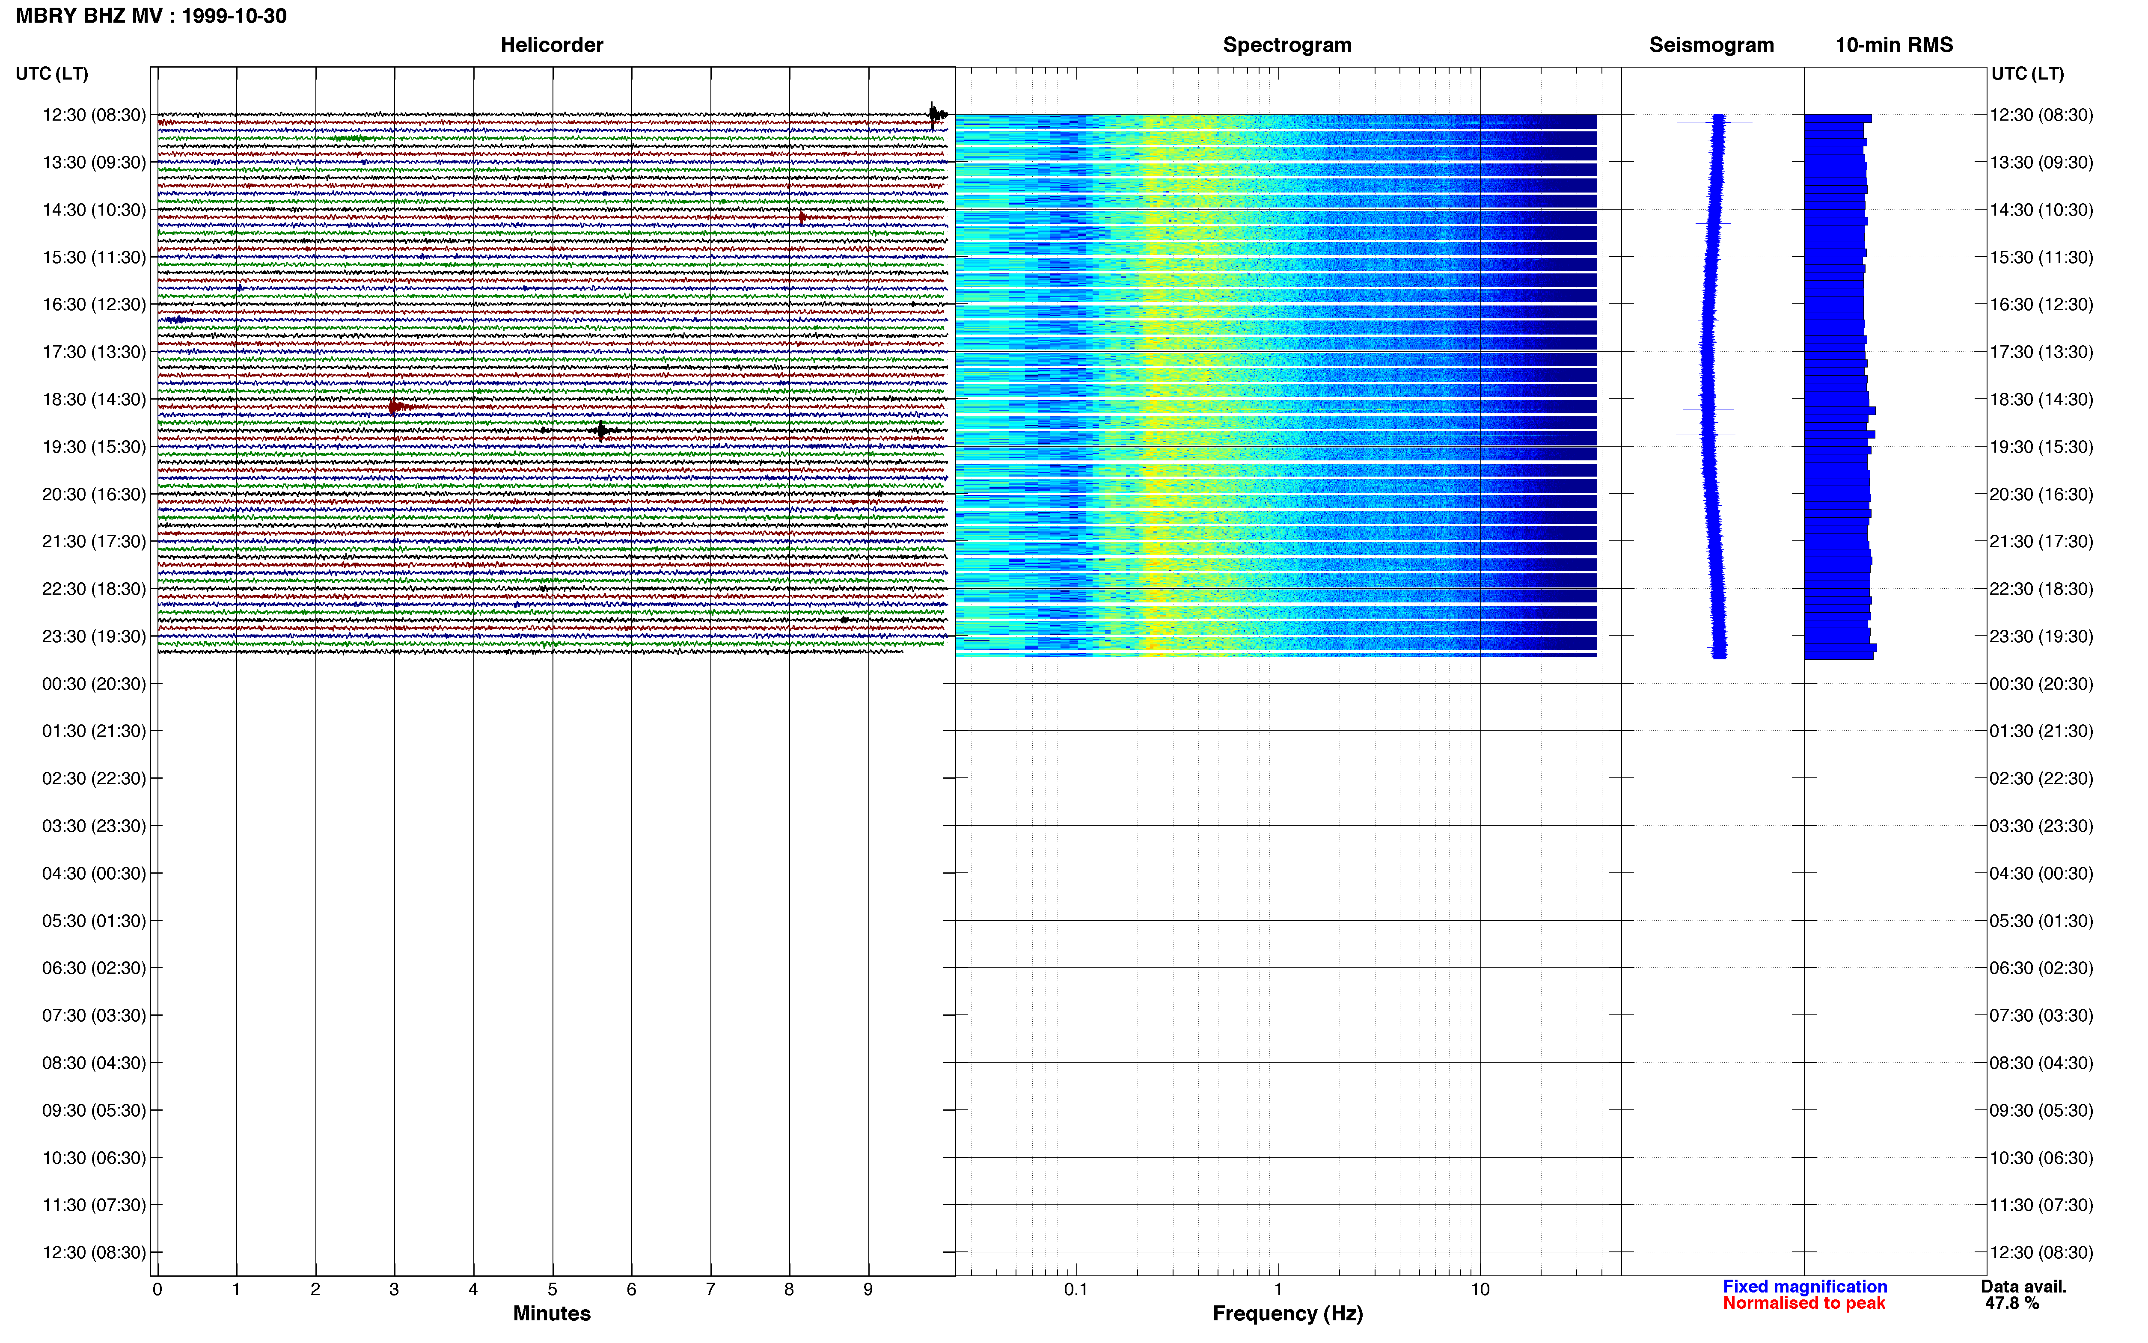This screenshot has height=1343, width=2148.
Task: Click the right-axis '18:30 (14:30)' label
Action: [x=2041, y=399]
